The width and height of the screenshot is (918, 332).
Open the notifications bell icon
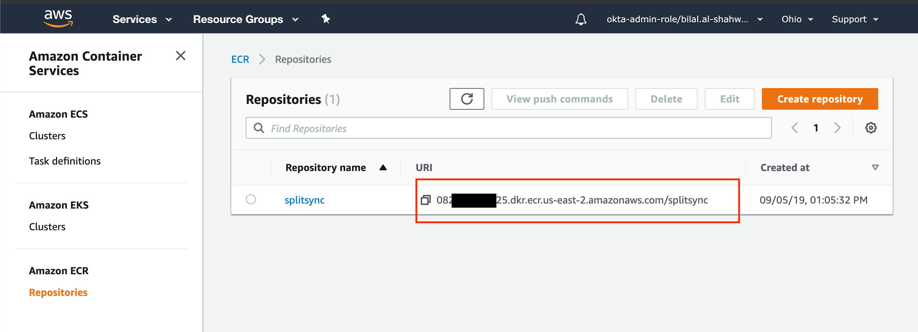581,19
